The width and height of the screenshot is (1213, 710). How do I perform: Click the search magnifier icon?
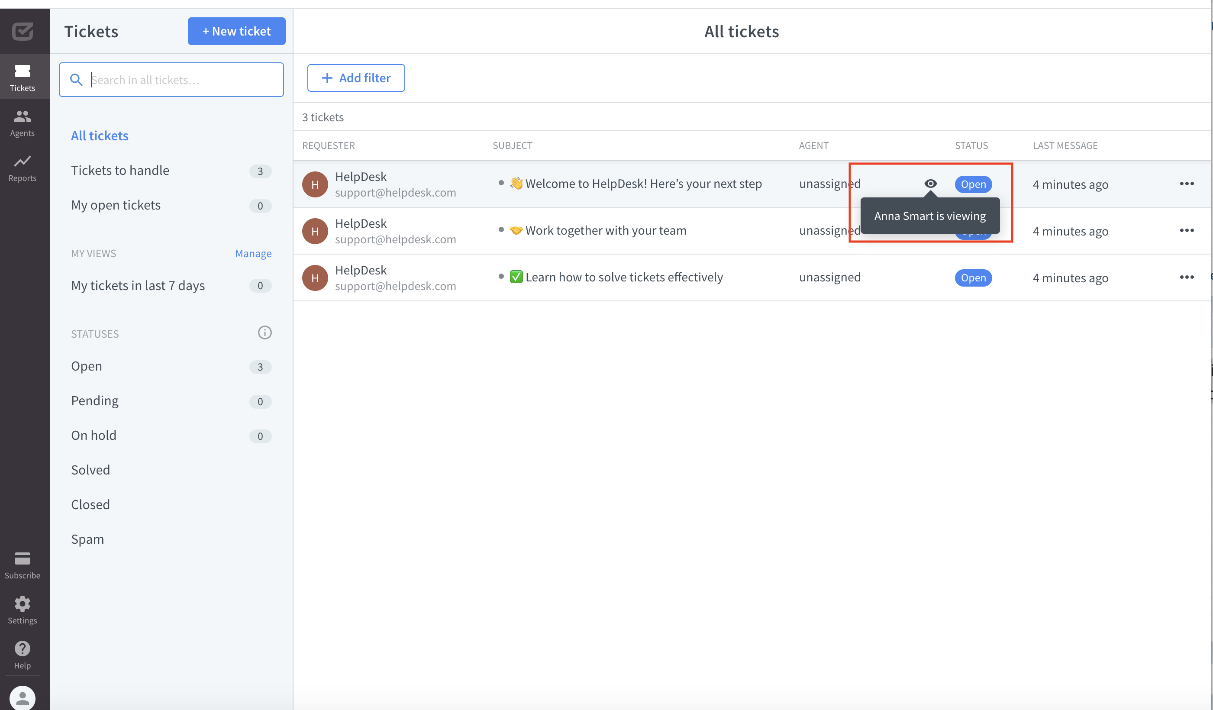click(76, 79)
